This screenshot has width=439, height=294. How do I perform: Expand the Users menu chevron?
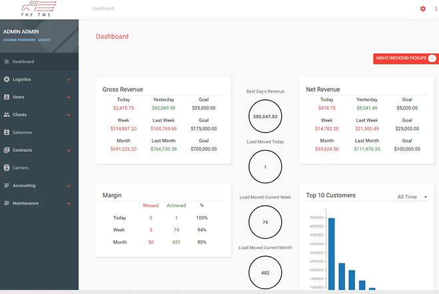click(69, 97)
